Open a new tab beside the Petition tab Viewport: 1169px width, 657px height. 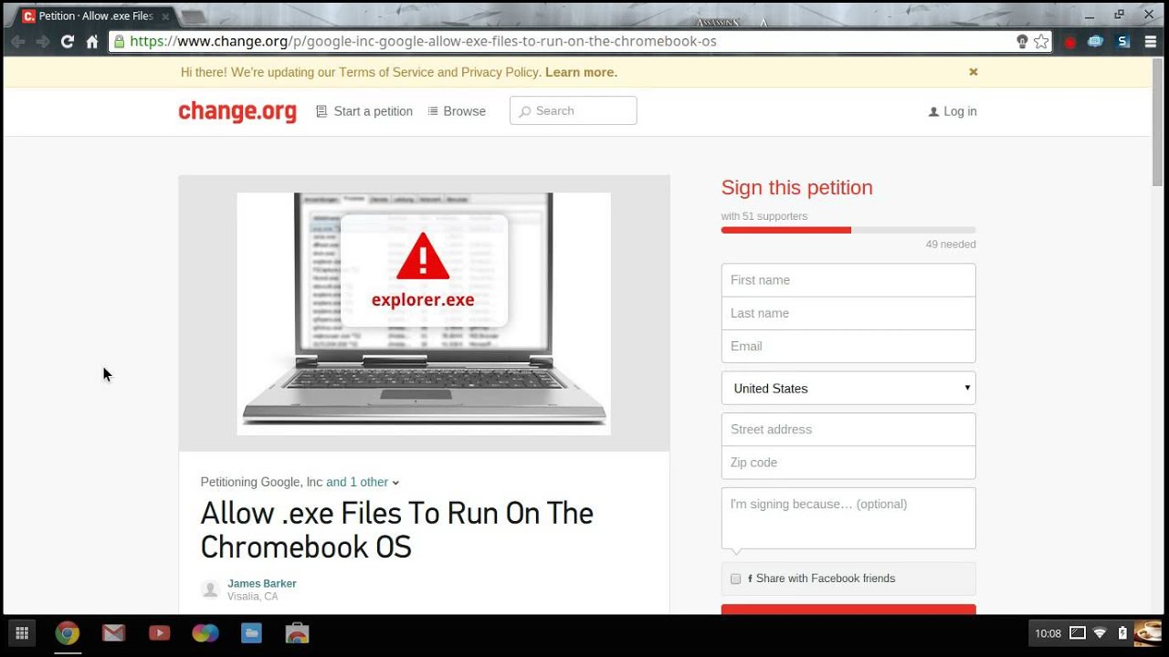[x=194, y=16]
